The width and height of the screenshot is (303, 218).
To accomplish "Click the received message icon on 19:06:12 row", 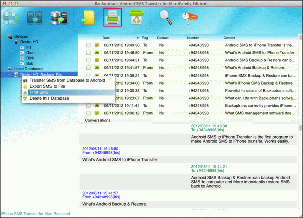I will pos(97,113).
